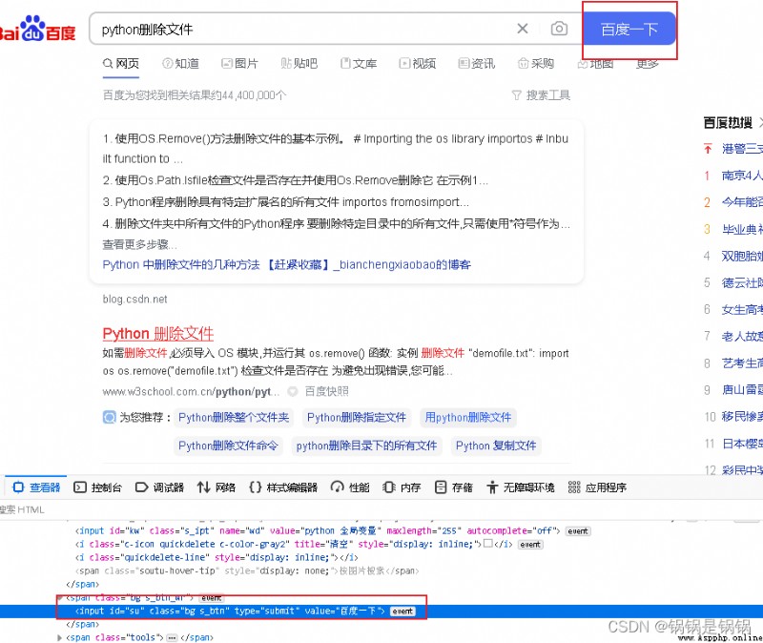Open the 资讯 tab
Viewport: 763px width, 643px height.
[x=477, y=63]
